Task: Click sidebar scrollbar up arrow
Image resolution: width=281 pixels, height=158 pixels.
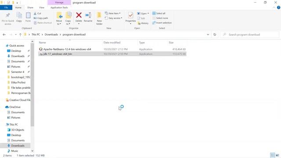Action: 32,42
